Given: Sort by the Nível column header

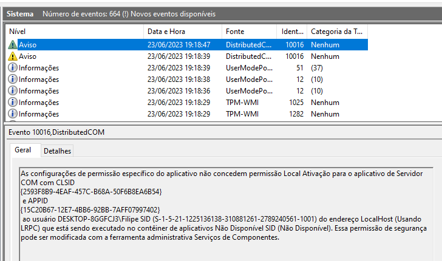Looking at the screenshot, I should coord(75,32).
